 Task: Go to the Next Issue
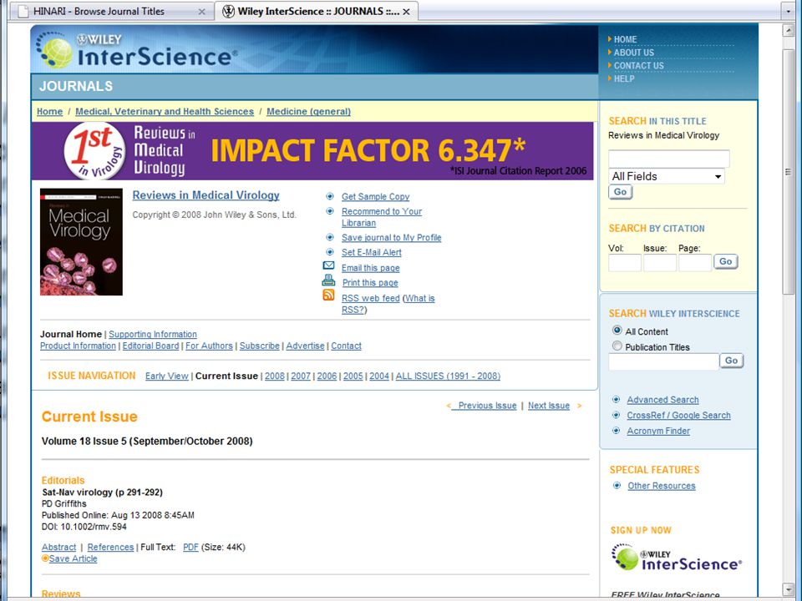[549, 406]
